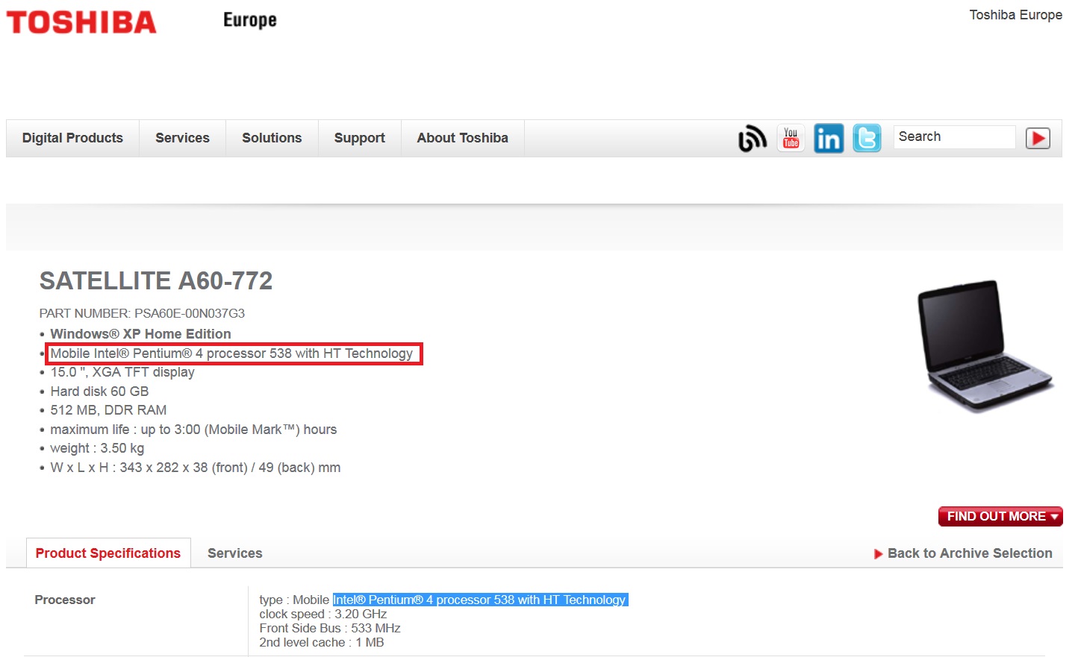Select the Product Specifications tab
The height and width of the screenshot is (657, 1078).
click(108, 553)
